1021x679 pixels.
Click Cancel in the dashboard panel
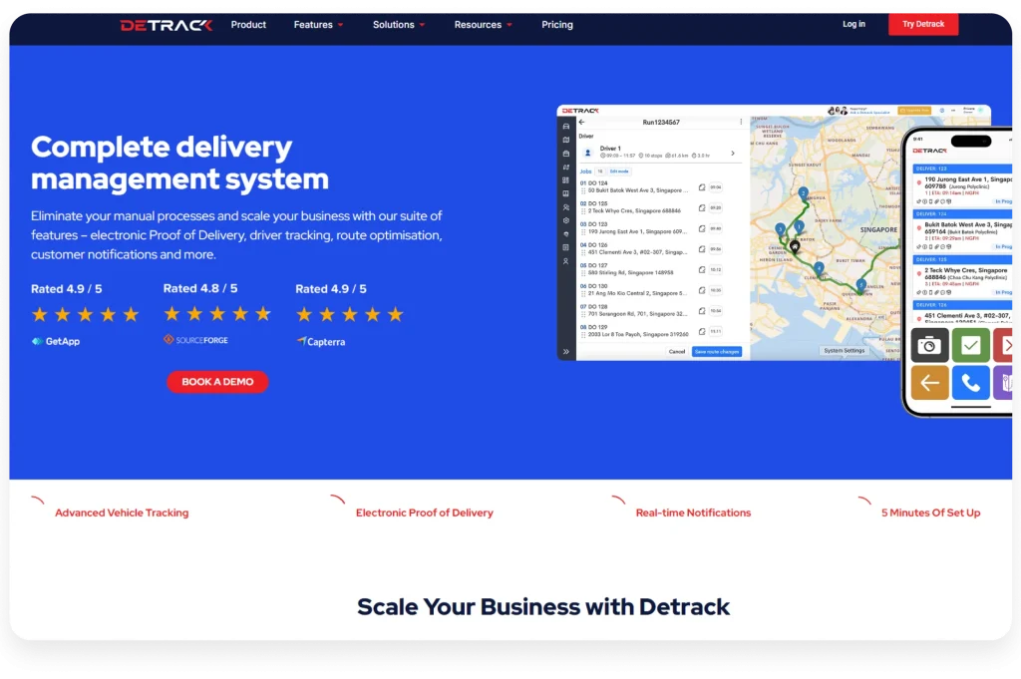tap(677, 352)
